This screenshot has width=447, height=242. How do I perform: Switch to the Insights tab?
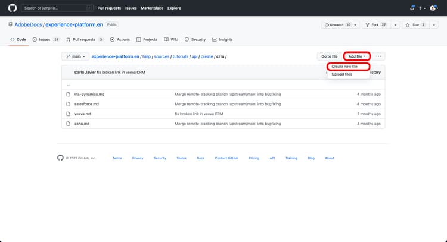click(x=222, y=39)
